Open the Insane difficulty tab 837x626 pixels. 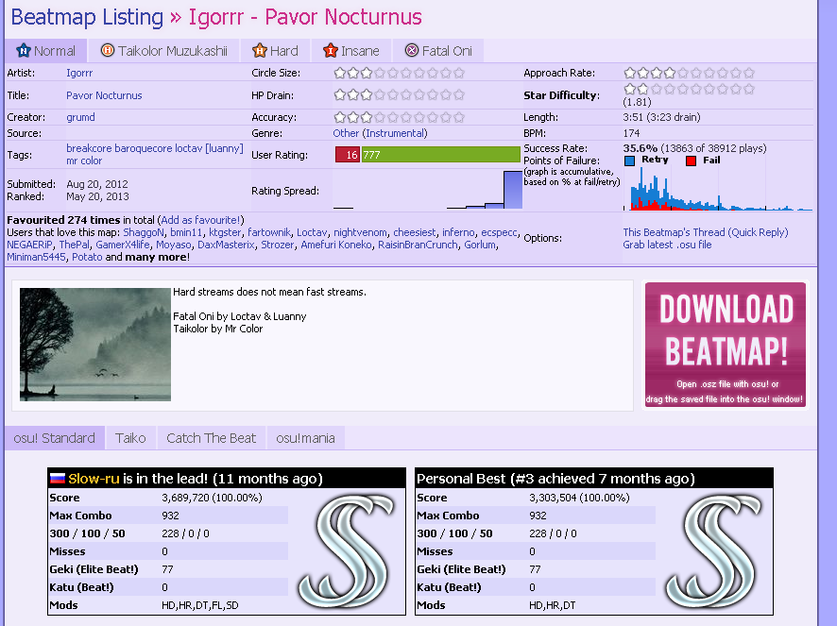[x=350, y=51]
